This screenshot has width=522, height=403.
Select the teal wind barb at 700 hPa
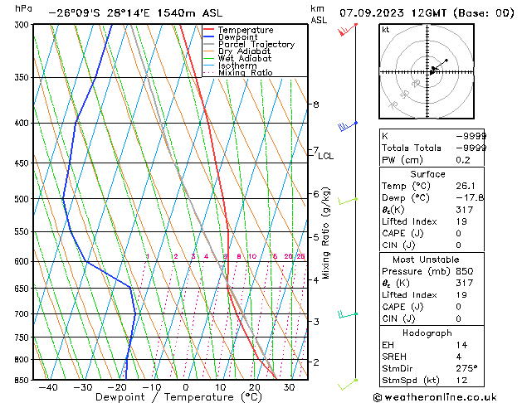(x=348, y=314)
